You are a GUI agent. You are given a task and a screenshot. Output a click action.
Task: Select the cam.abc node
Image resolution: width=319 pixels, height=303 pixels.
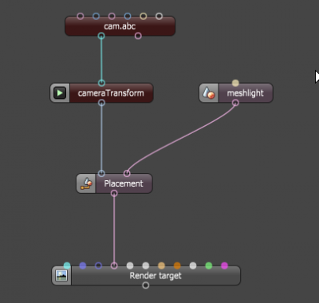point(120,26)
